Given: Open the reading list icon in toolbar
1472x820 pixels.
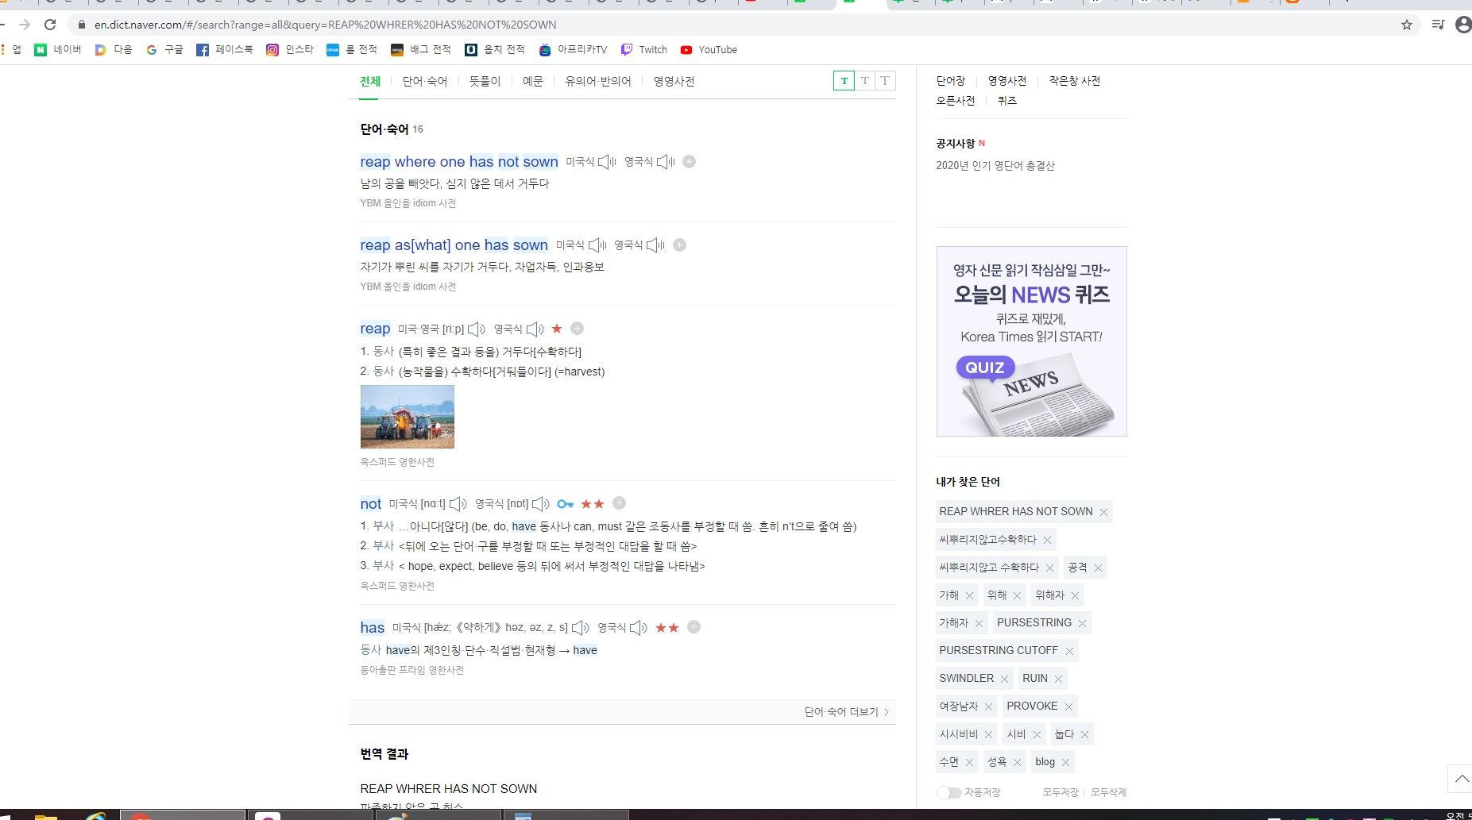Looking at the screenshot, I should click(x=1438, y=25).
